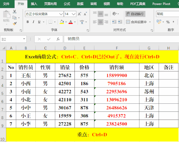Open the 文件 file menu

(6, 4)
